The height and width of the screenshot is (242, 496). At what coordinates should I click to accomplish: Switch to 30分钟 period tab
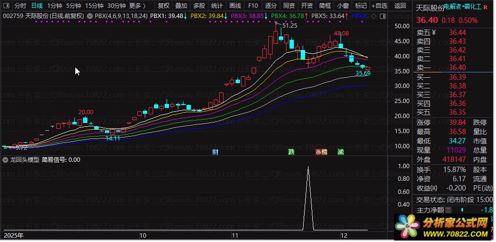point(117,6)
